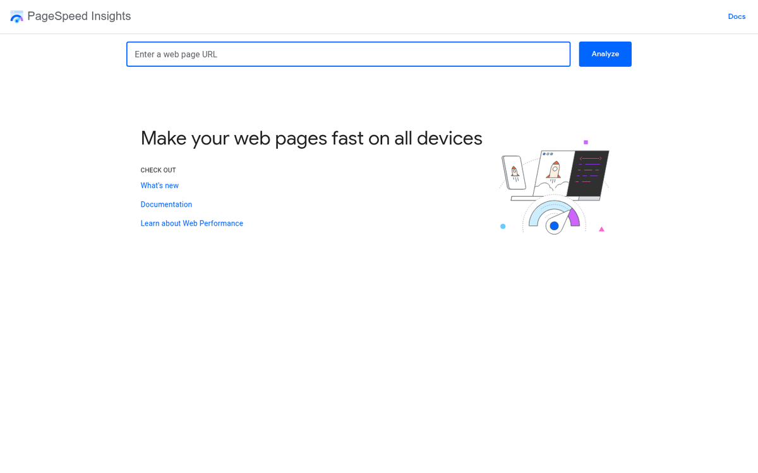Image resolution: width=758 pixels, height=473 pixels.
Task: Open Learn about Web Performance
Action: click(x=191, y=223)
